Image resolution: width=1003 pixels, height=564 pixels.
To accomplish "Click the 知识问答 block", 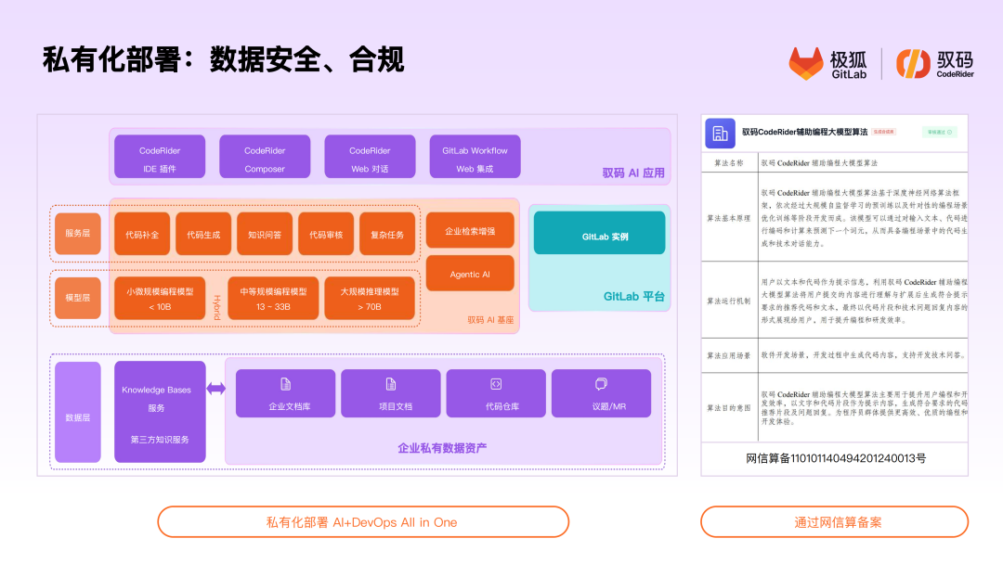I will point(265,235).
